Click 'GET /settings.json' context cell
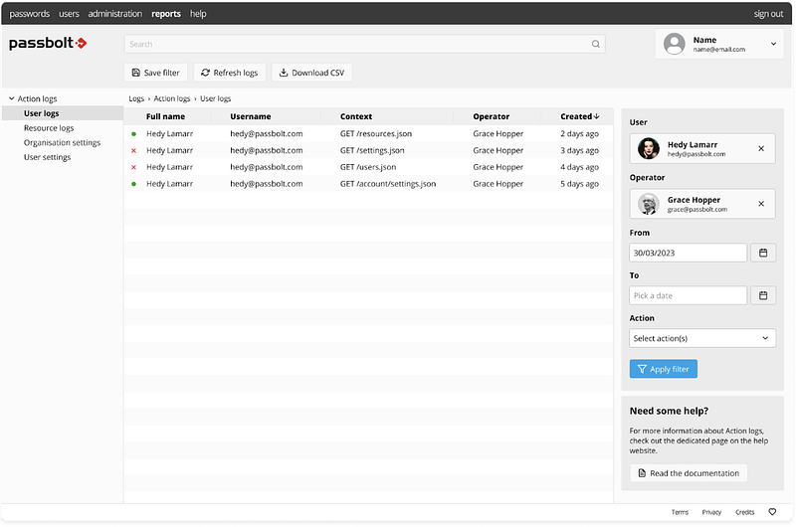 [x=372, y=151]
